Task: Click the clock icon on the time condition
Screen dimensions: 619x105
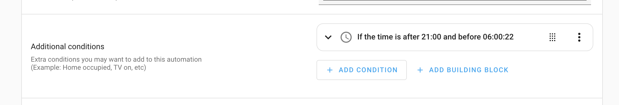Action: click(x=346, y=37)
